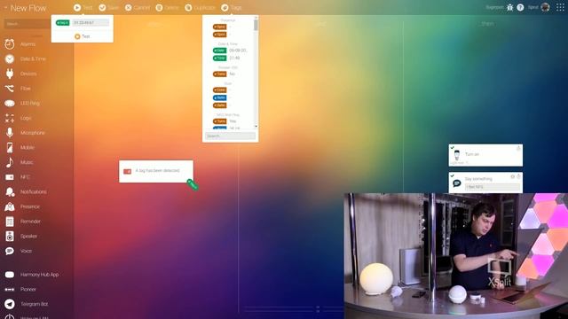
Task: Select the Music note category
Action: tap(10, 162)
